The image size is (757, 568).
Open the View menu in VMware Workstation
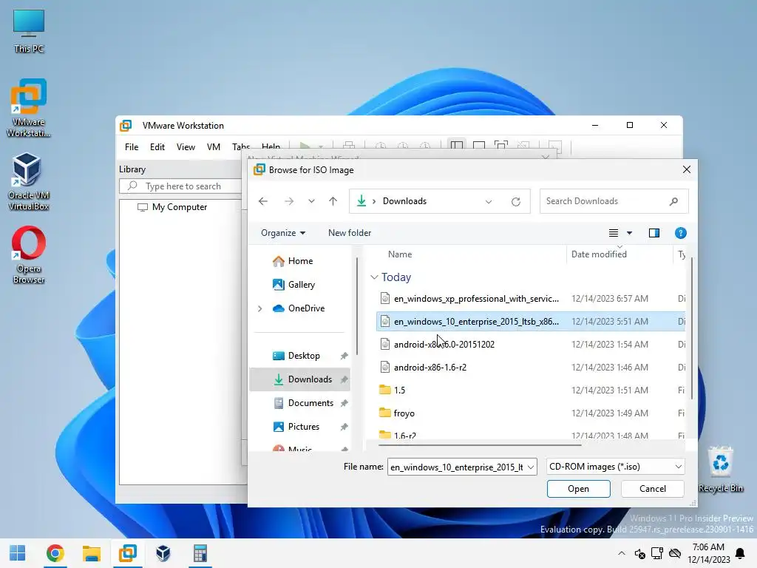[x=186, y=147]
